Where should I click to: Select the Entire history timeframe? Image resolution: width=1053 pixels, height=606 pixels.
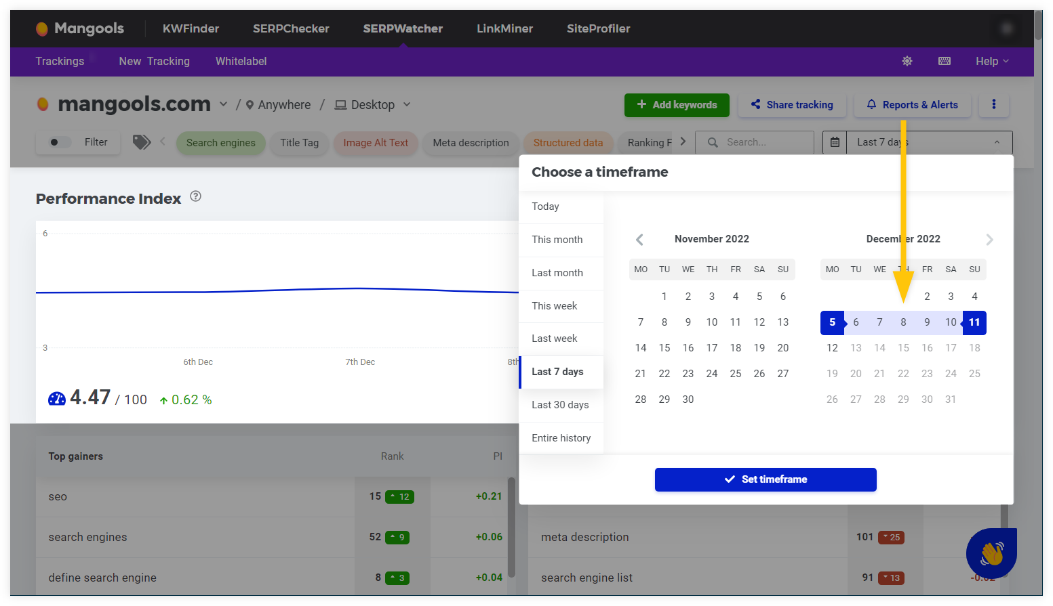click(561, 438)
